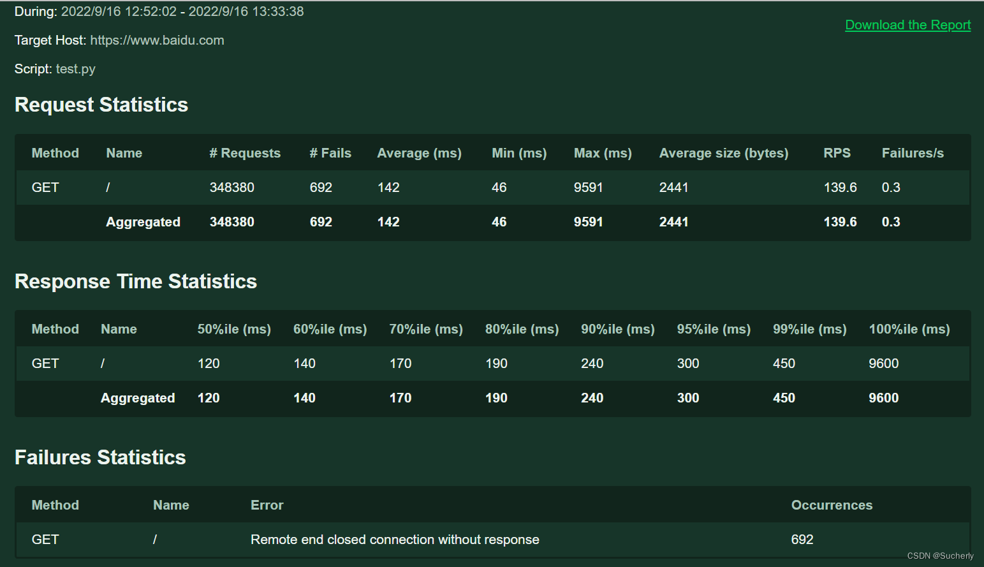
Task: Select the test.py script name
Action: (75, 69)
